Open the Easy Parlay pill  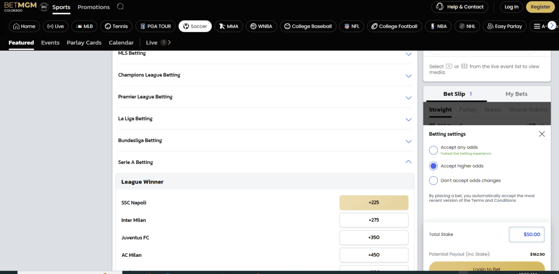[505, 26]
